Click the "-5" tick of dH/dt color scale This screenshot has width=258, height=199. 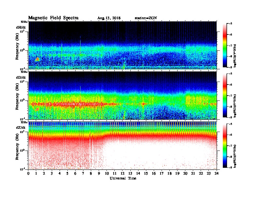(x=230, y=24)
